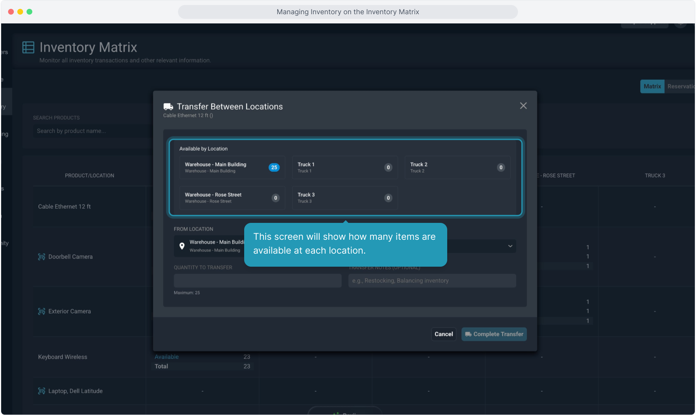
Task: Click the zero badge on Truck 2 card
Action: point(501,168)
